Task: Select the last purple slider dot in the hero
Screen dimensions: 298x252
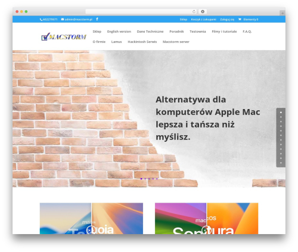Action: [x=157, y=179]
